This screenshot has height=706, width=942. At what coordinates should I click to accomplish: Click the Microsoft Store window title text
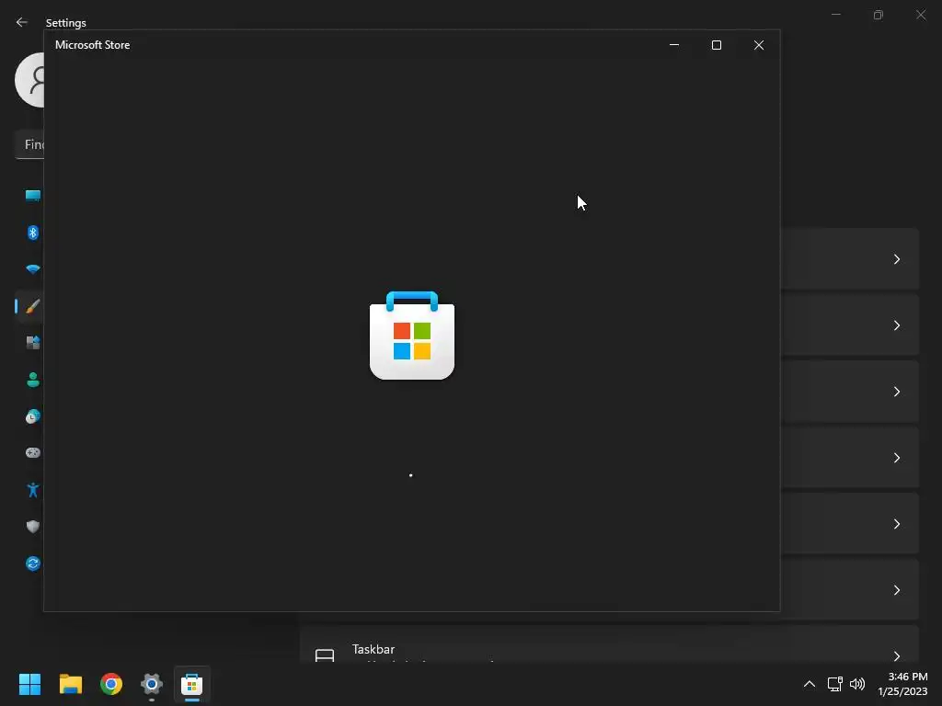93,45
